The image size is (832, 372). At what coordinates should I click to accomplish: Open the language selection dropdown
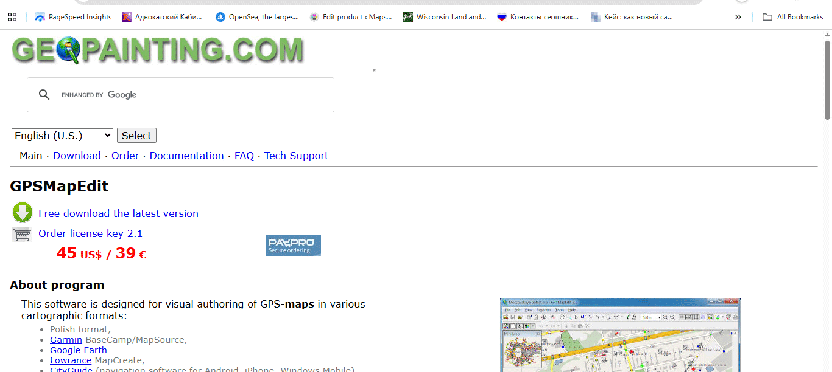62,135
